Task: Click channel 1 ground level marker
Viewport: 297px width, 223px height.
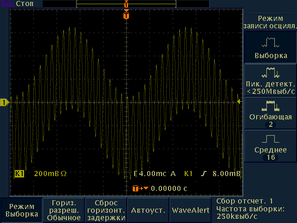Action: [x=4, y=102]
